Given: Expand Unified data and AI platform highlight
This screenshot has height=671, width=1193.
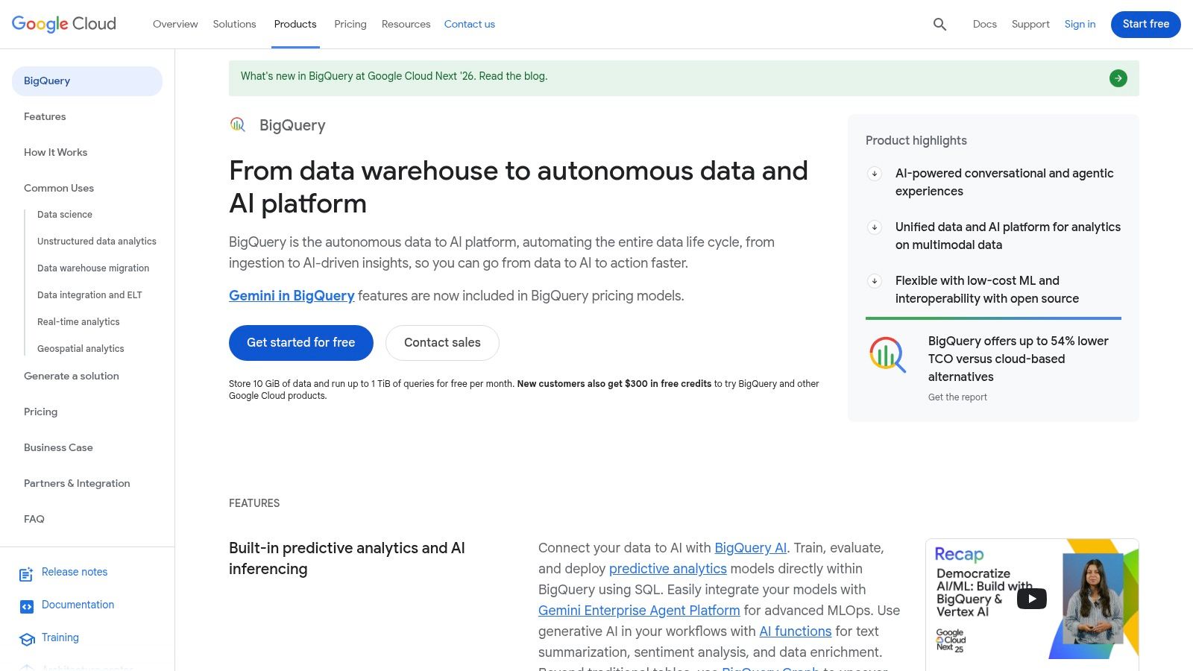Looking at the screenshot, I should [x=875, y=227].
